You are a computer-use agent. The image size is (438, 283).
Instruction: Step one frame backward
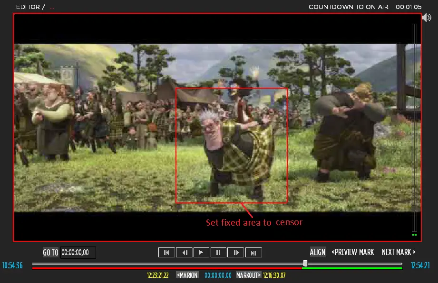pyautogui.click(x=184, y=253)
